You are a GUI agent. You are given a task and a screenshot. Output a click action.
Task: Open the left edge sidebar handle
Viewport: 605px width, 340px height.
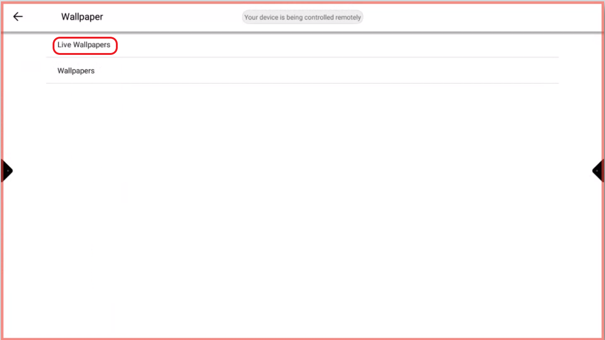pos(7,171)
